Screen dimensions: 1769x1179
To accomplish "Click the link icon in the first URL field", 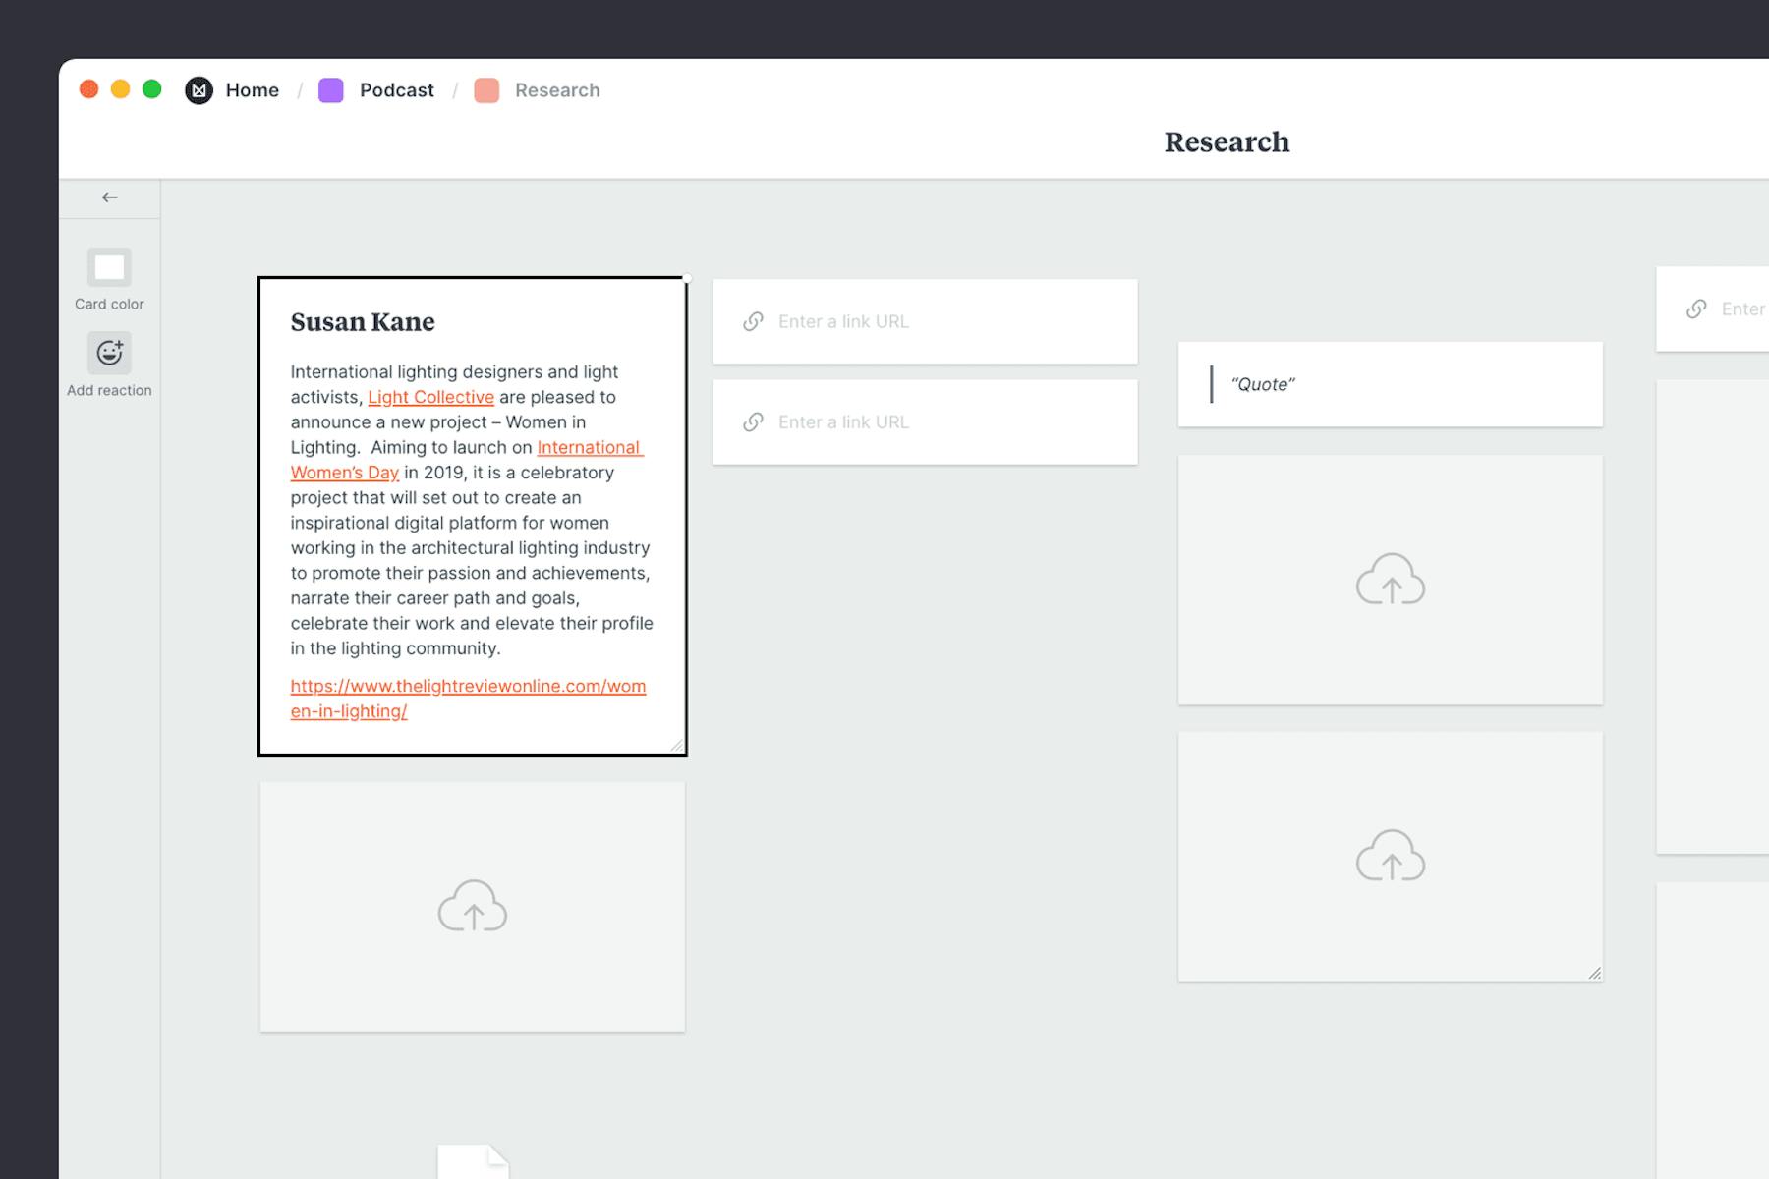I will 753,321.
